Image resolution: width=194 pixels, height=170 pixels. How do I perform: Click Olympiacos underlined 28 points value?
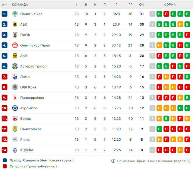click(x=142, y=45)
